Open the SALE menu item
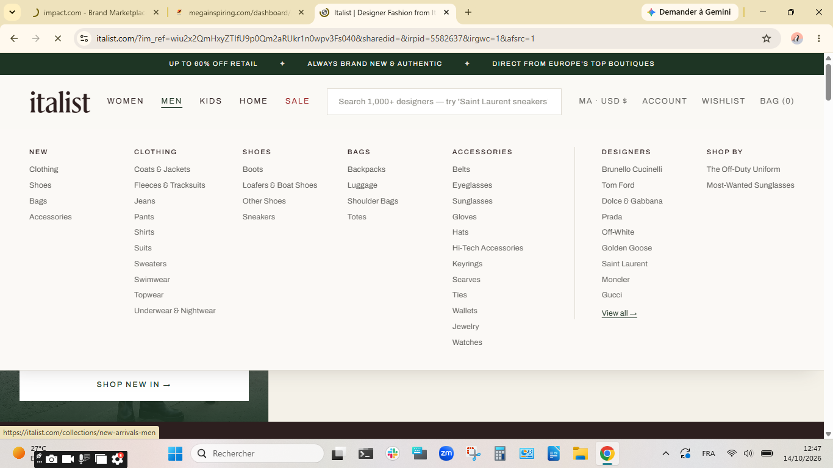This screenshot has width=833, height=468. click(298, 101)
